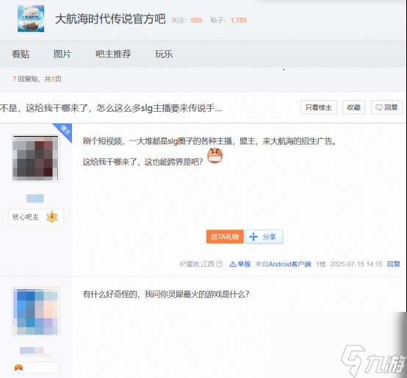This screenshot has width=407, height=378.
Task: Click the 分享 share button
Action: 264,237
